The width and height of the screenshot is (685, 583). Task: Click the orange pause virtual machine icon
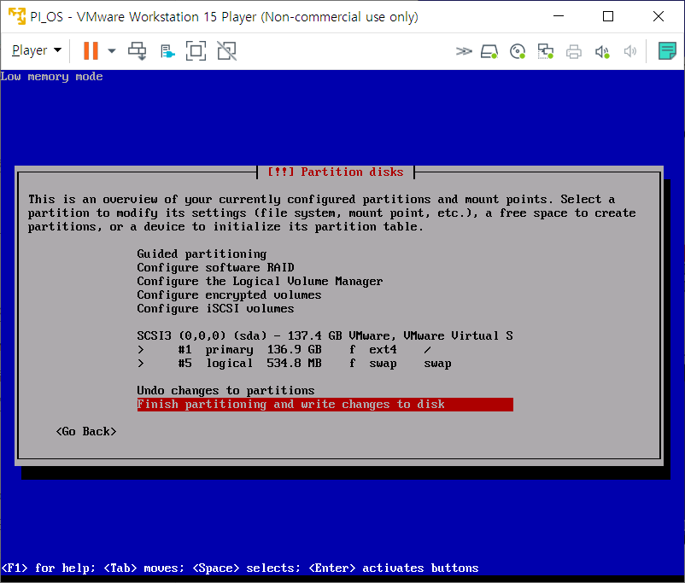click(91, 51)
